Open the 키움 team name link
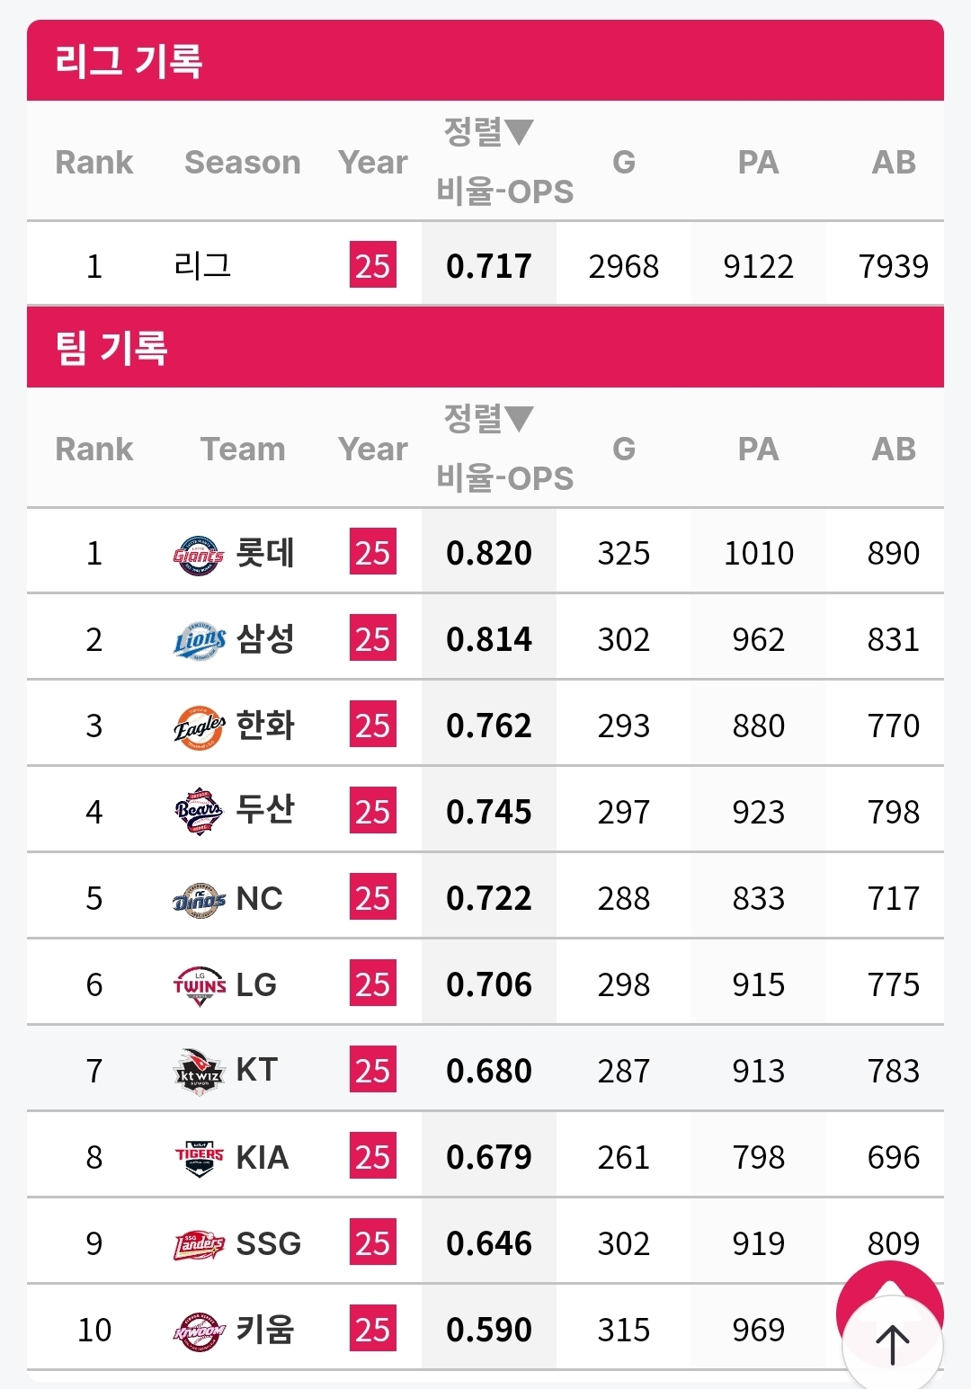The width and height of the screenshot is (971, 1389). tap(265, 1330)
